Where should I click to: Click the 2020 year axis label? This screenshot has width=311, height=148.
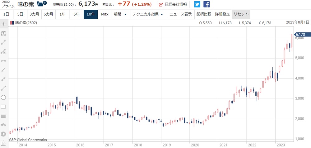point(195,145)
